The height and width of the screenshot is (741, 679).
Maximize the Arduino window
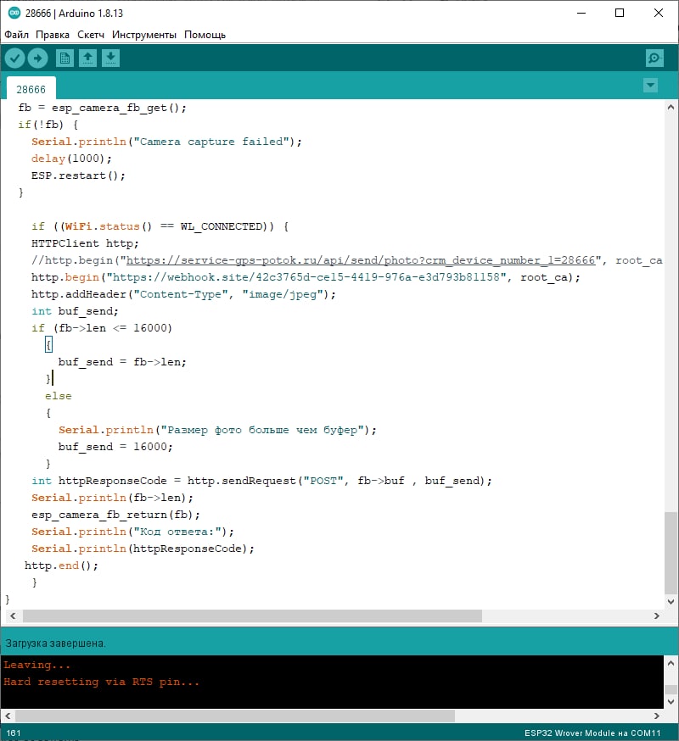[x=620, y=14]
